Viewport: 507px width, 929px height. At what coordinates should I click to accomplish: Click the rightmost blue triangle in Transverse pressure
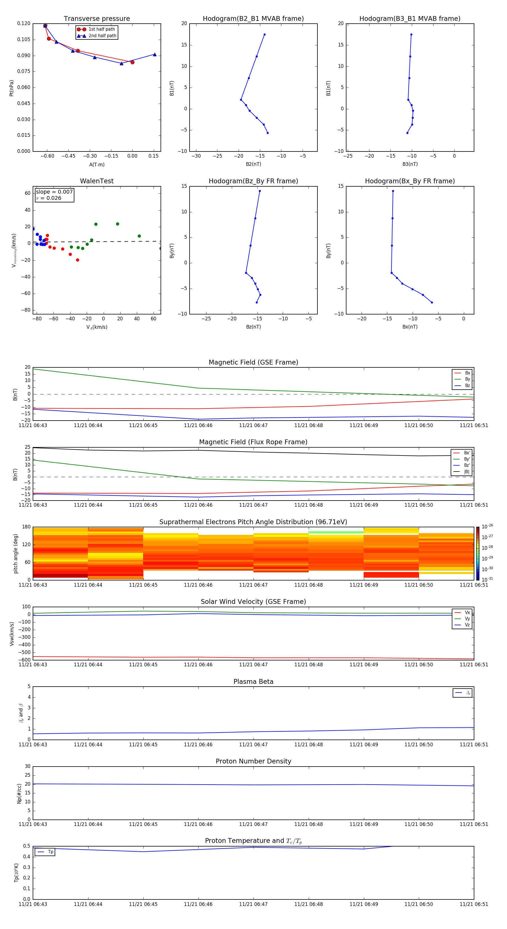[x=155, y=54]
